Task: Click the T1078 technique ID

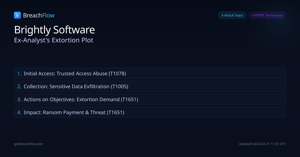Action: (x=117, y=74)
